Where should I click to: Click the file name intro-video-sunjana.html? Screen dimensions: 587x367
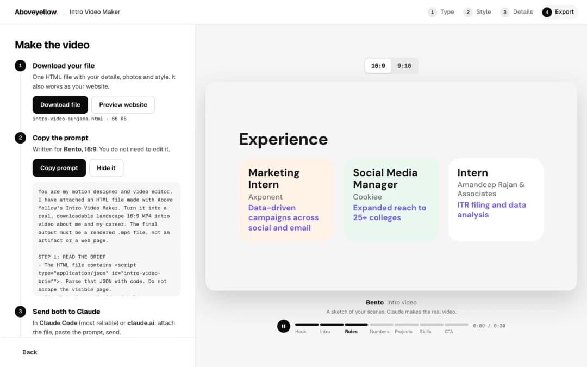pos(68,119)
